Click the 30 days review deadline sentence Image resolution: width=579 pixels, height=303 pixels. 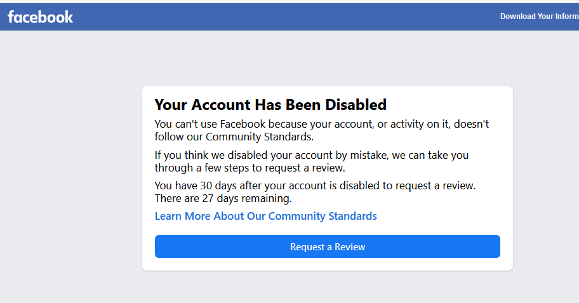(315, 185)
